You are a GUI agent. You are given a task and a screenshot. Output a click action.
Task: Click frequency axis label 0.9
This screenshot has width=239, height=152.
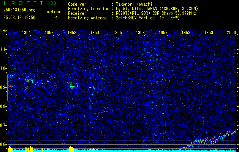pyautogui.click(x=3, y=87)
